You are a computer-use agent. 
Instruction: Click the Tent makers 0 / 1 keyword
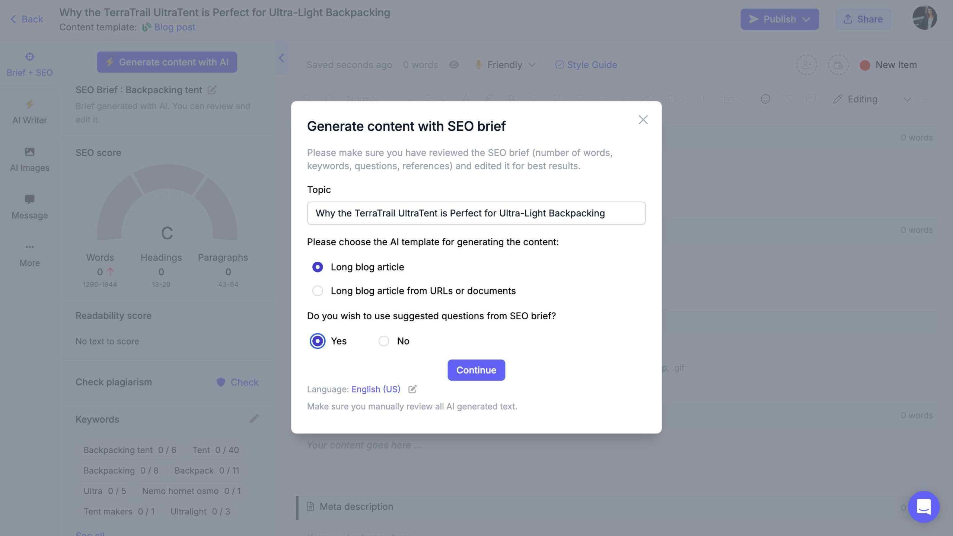click(x=119, y=511)
